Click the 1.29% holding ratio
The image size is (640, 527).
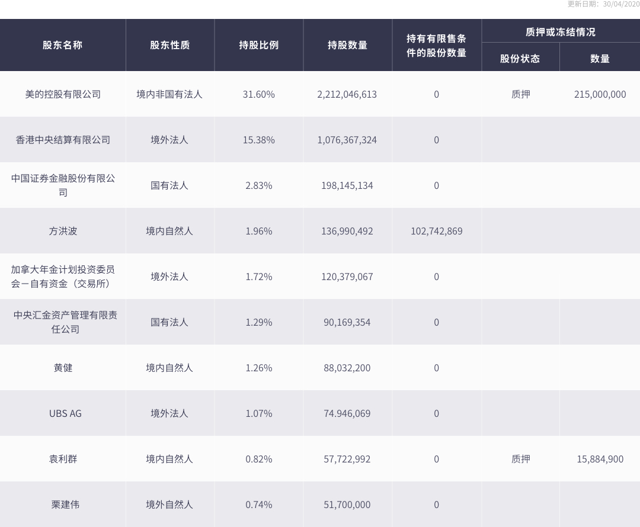pyautogui.click(x=259, y=322)
